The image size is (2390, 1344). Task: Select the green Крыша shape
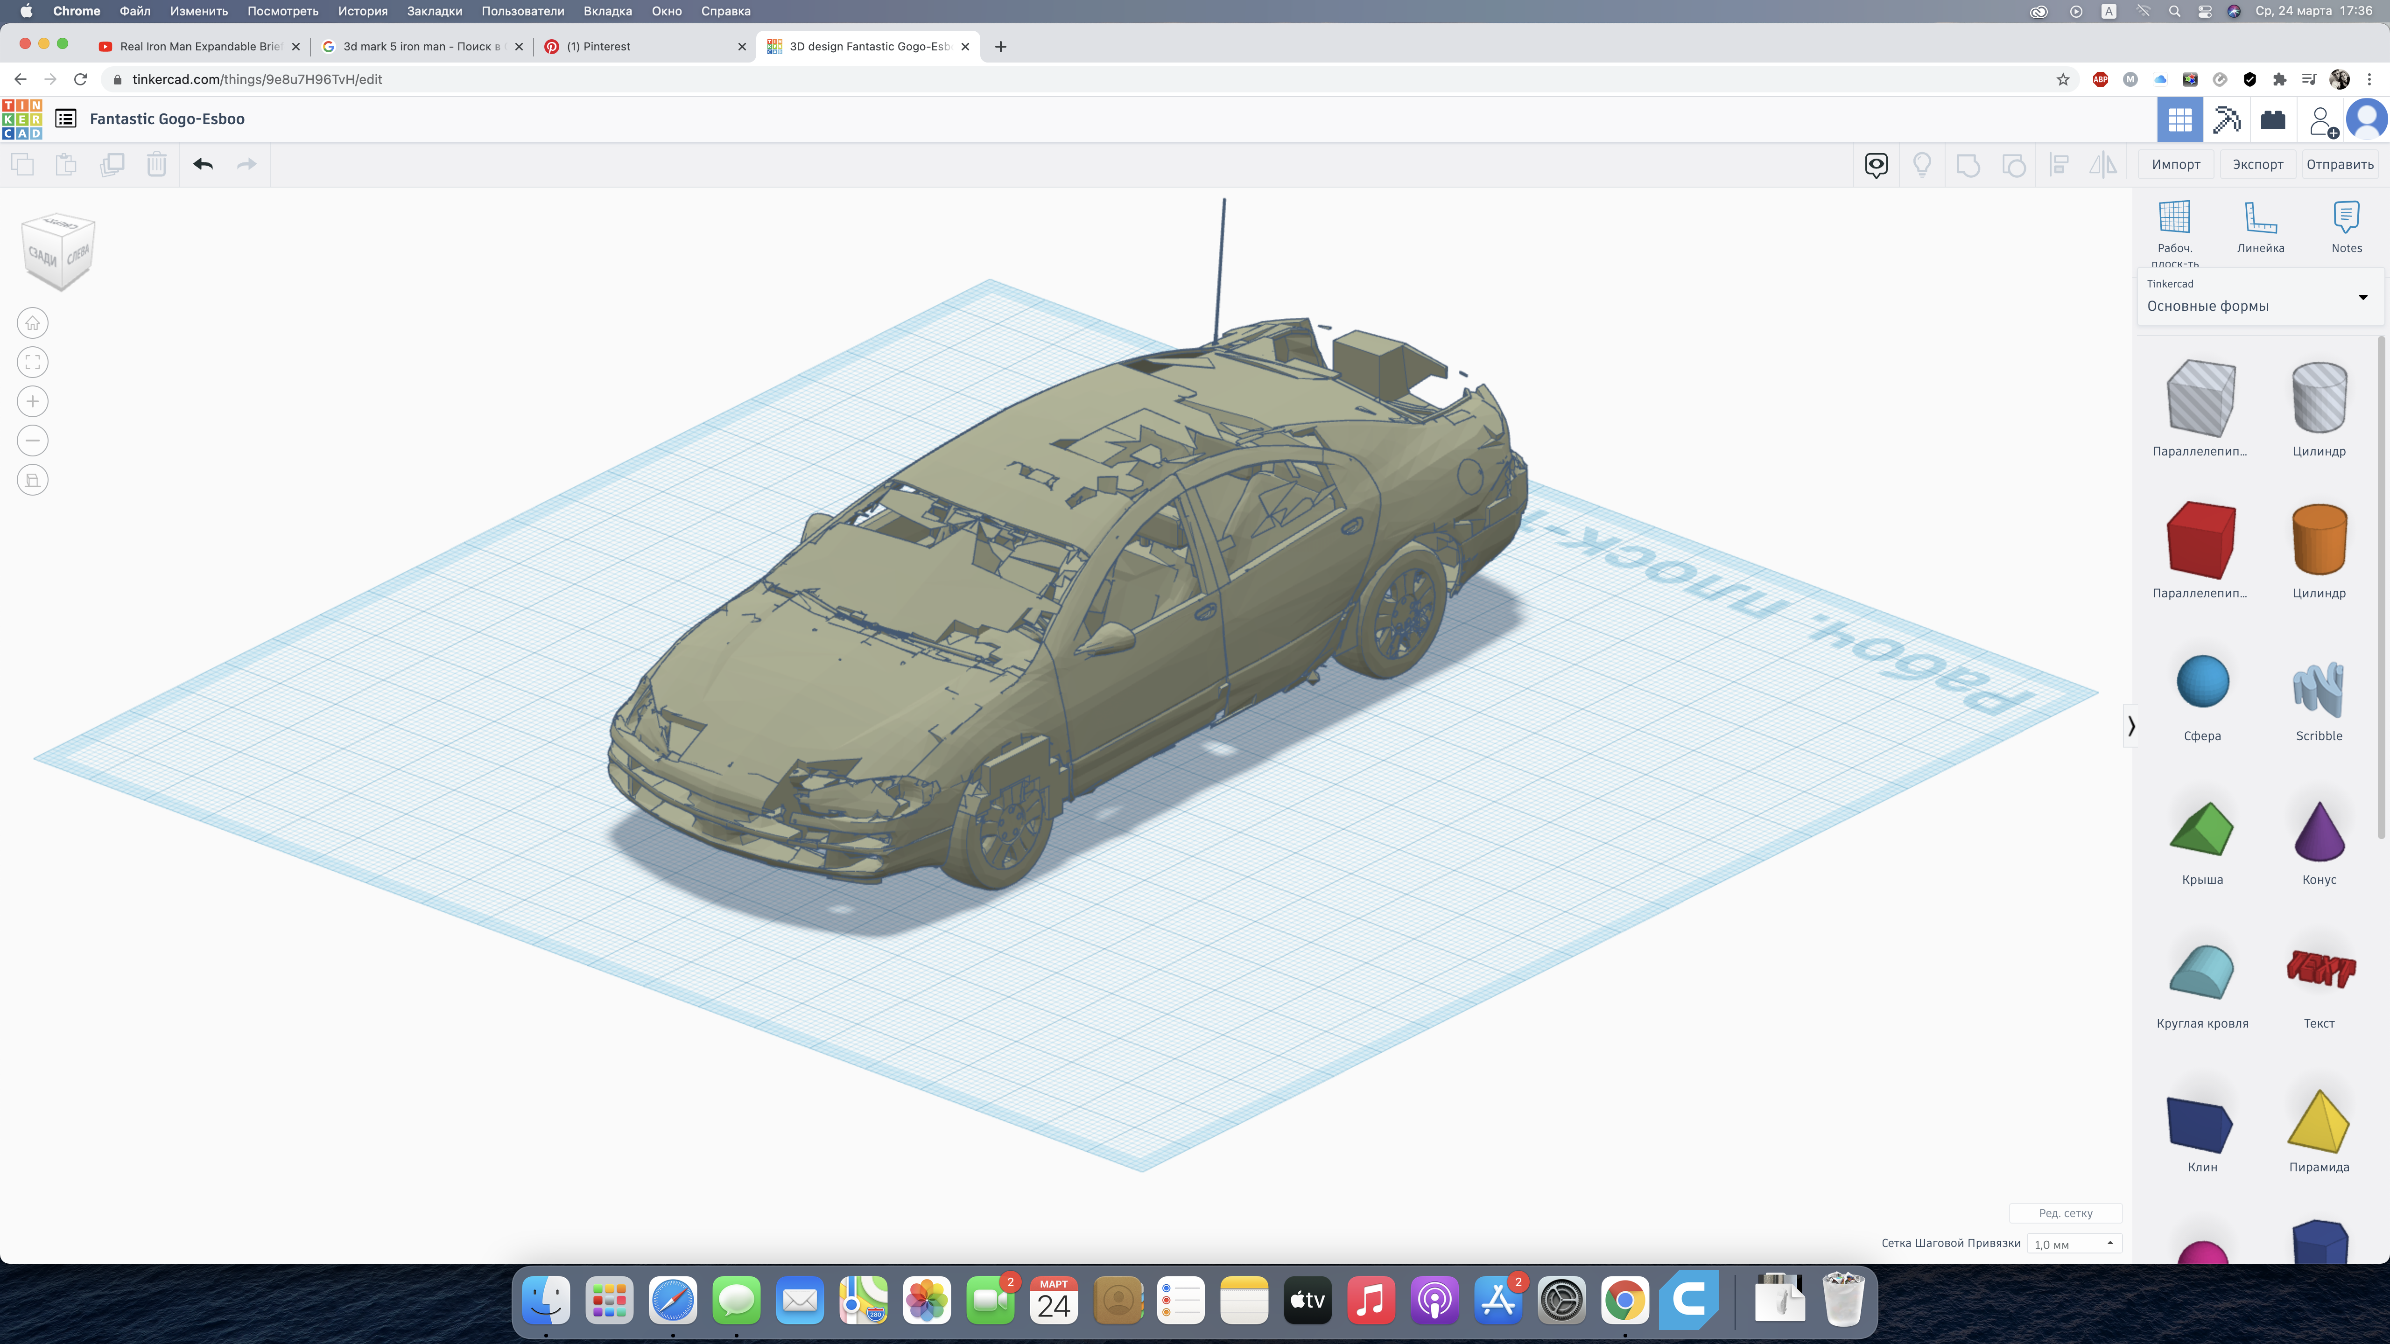2202,827
